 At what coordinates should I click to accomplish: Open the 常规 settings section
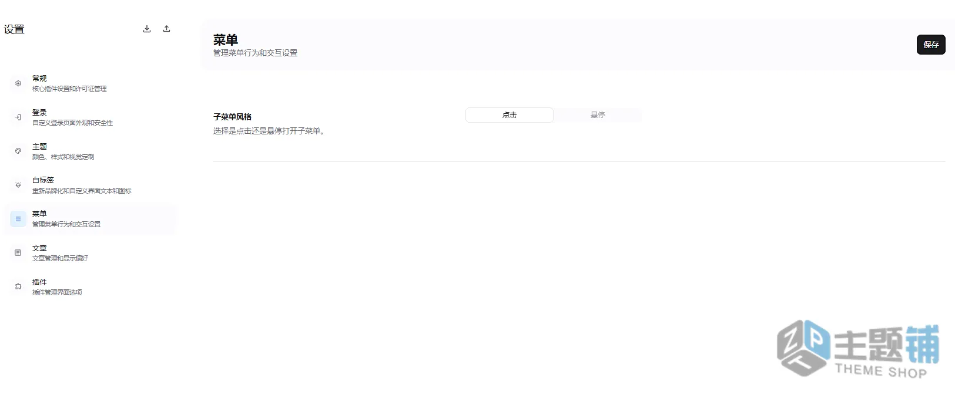point(89,83)
